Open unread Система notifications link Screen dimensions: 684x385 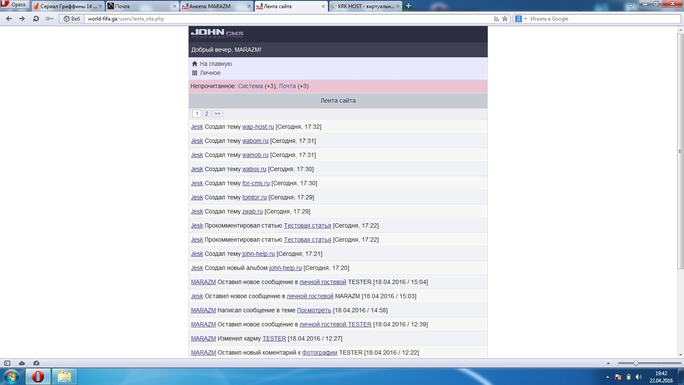coord(250,86)
